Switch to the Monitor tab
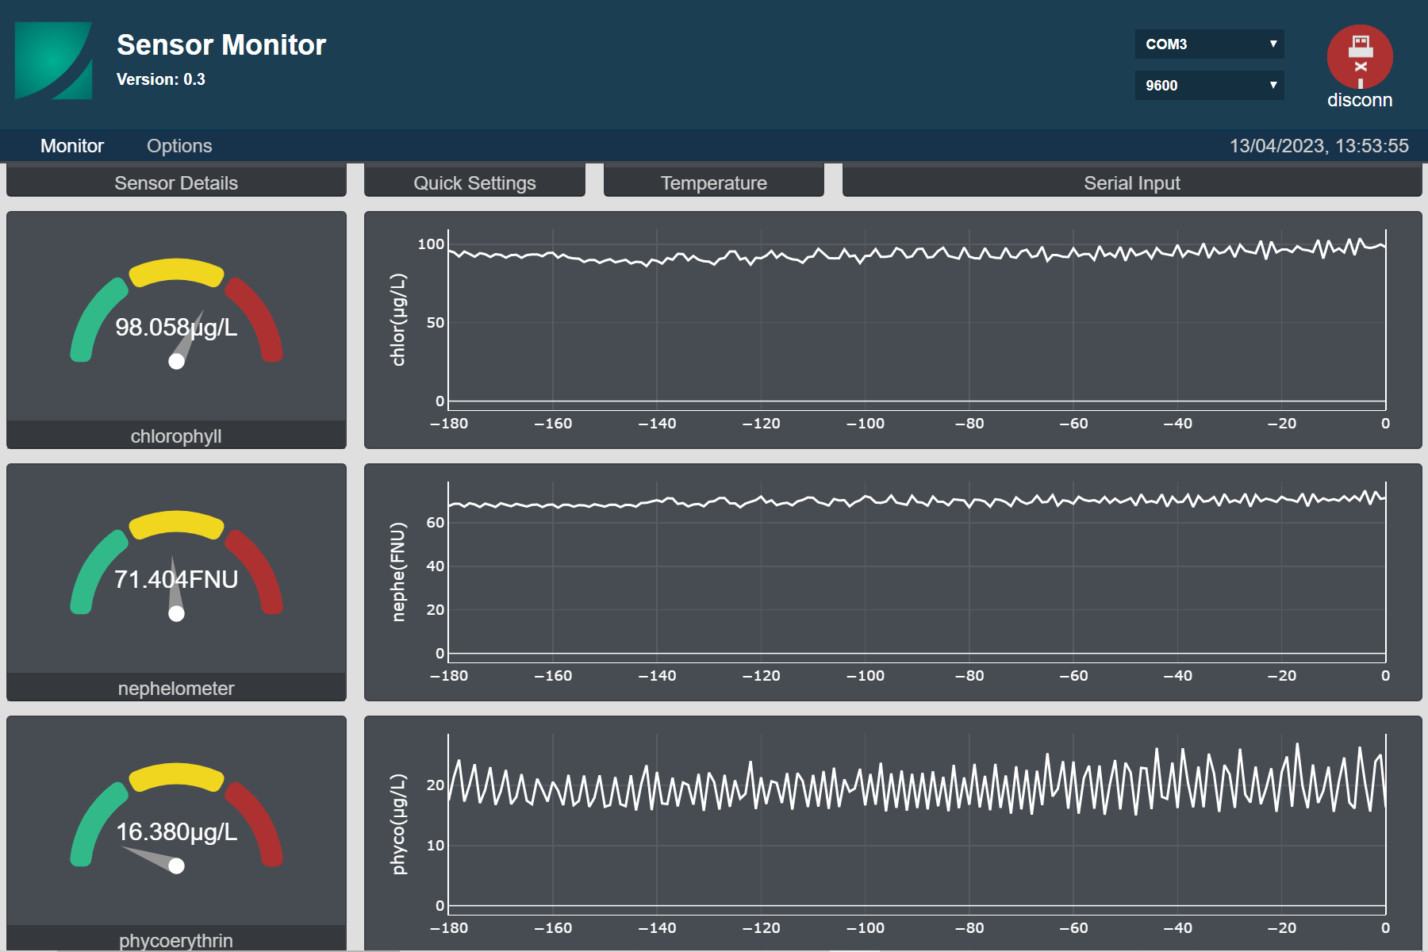 click(72, 146)
